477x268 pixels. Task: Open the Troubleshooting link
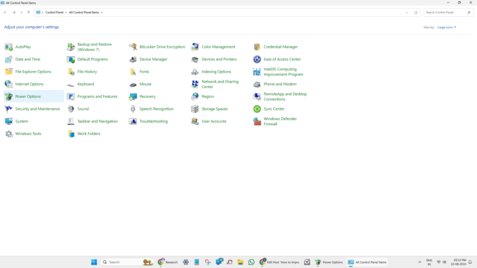[153, 121]
